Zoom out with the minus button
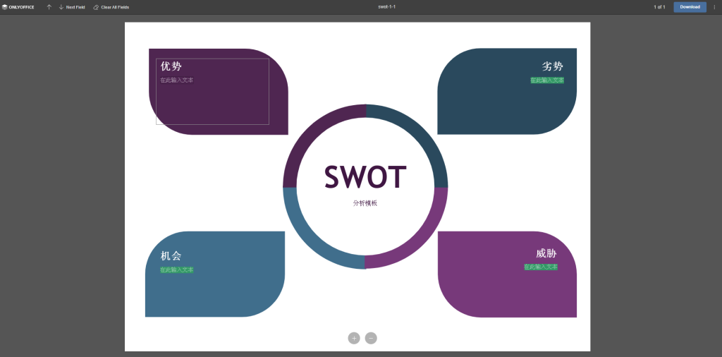The height and width of the screenshot is (357, 722). [x=371, y=338]
